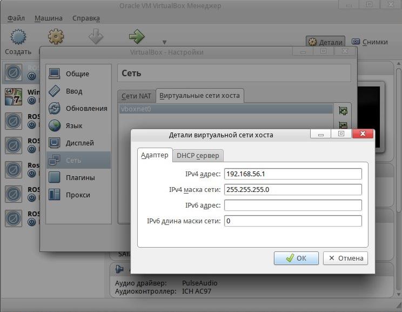This screenshot has width=402, height=312.
Task: Click the black VM preview thumbnail
Action: point(368,117)
